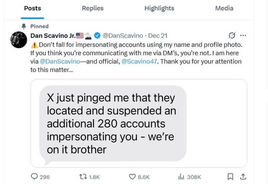Image resolution: width=268 pixels, height=184 pixels.
Task: View post analytics bar chart icon
Action: pos(182,177)
